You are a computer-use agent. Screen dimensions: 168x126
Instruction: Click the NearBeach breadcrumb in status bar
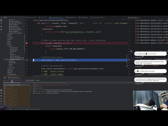click(x=10, y=109)
